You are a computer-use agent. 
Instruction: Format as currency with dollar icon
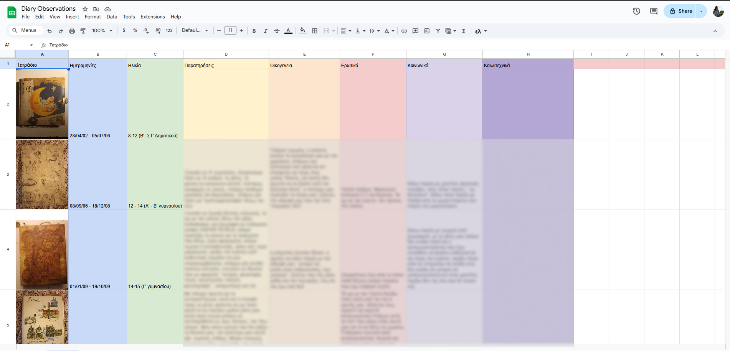pos(124,31)
